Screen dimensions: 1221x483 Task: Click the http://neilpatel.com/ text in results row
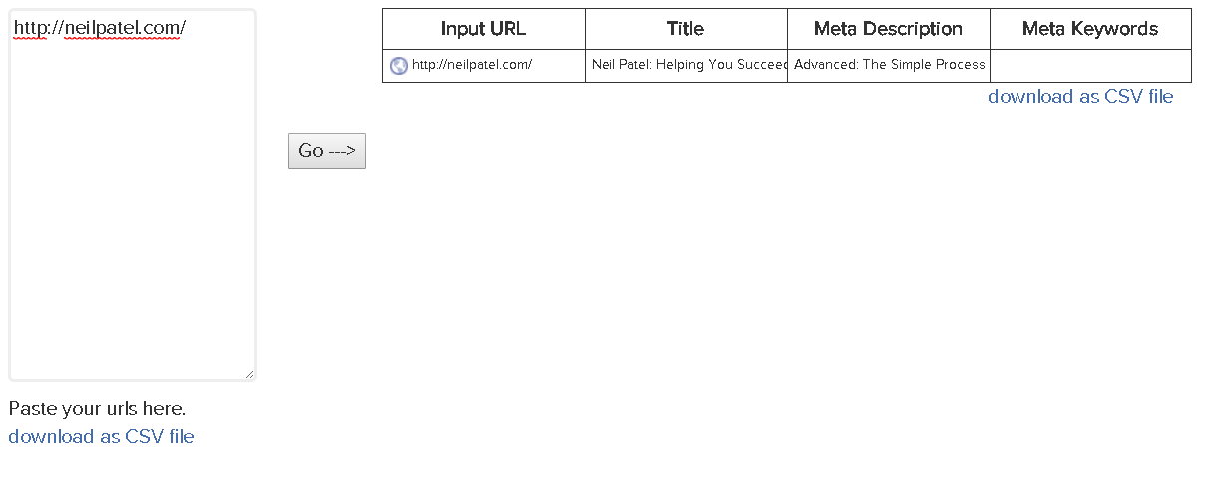click(472, 65)
